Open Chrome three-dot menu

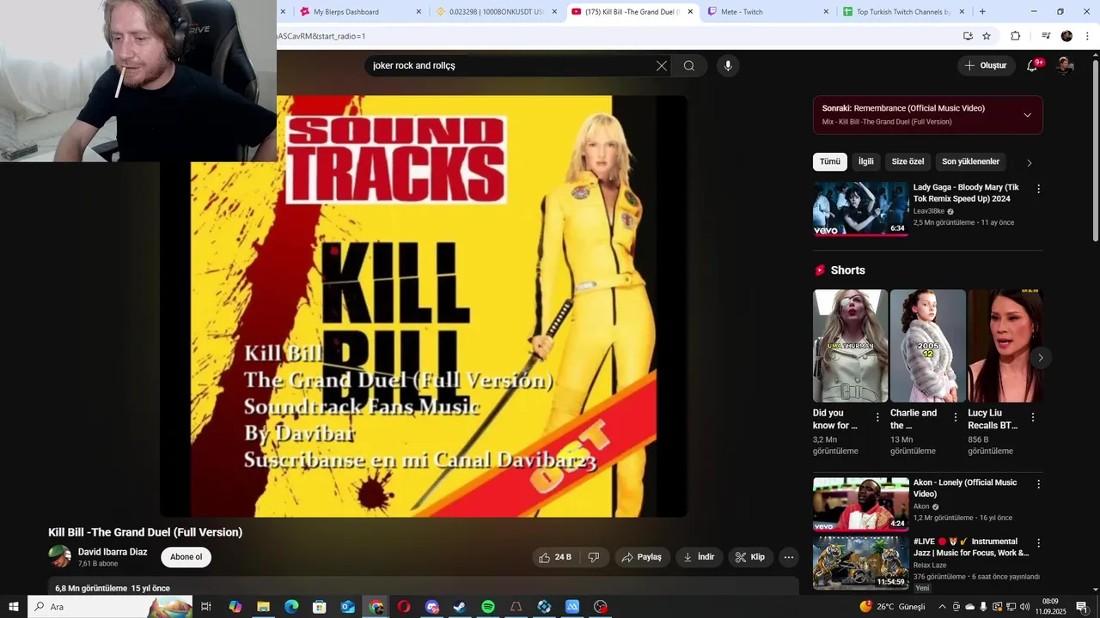tap(1087, 36)
